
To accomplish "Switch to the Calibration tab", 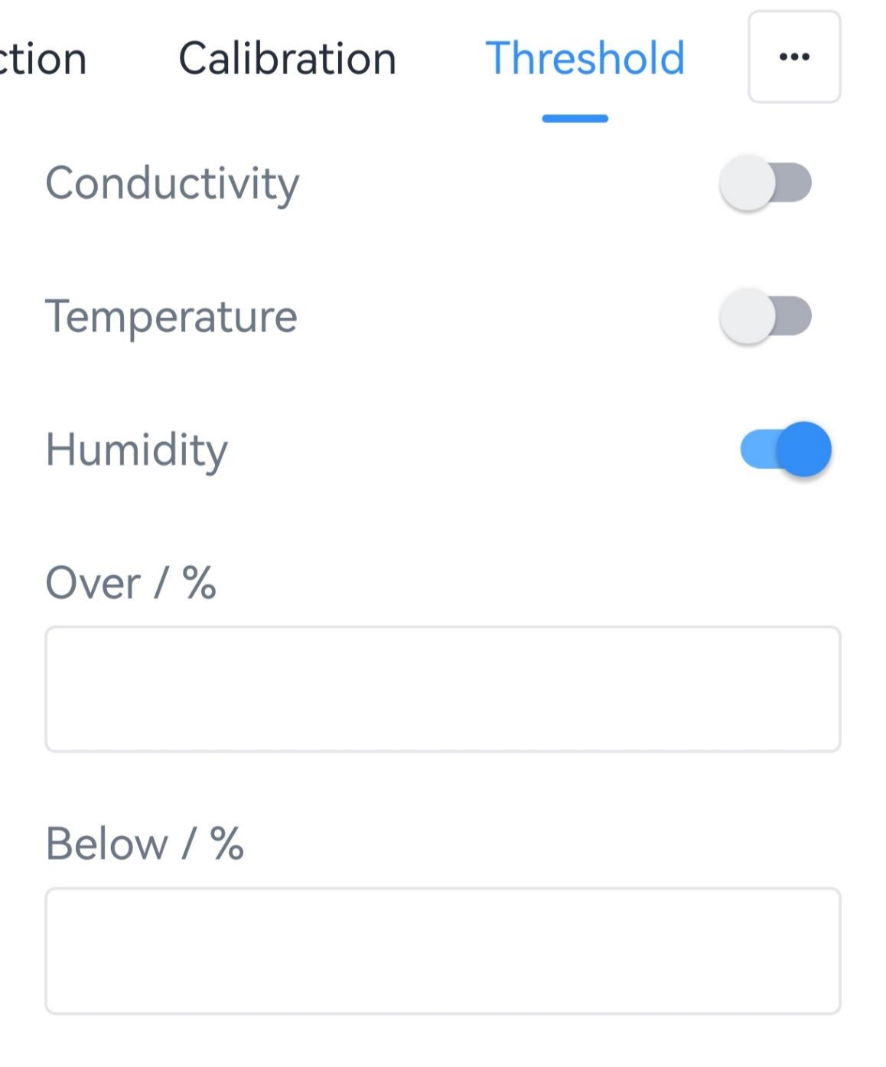I will (287, 59).
